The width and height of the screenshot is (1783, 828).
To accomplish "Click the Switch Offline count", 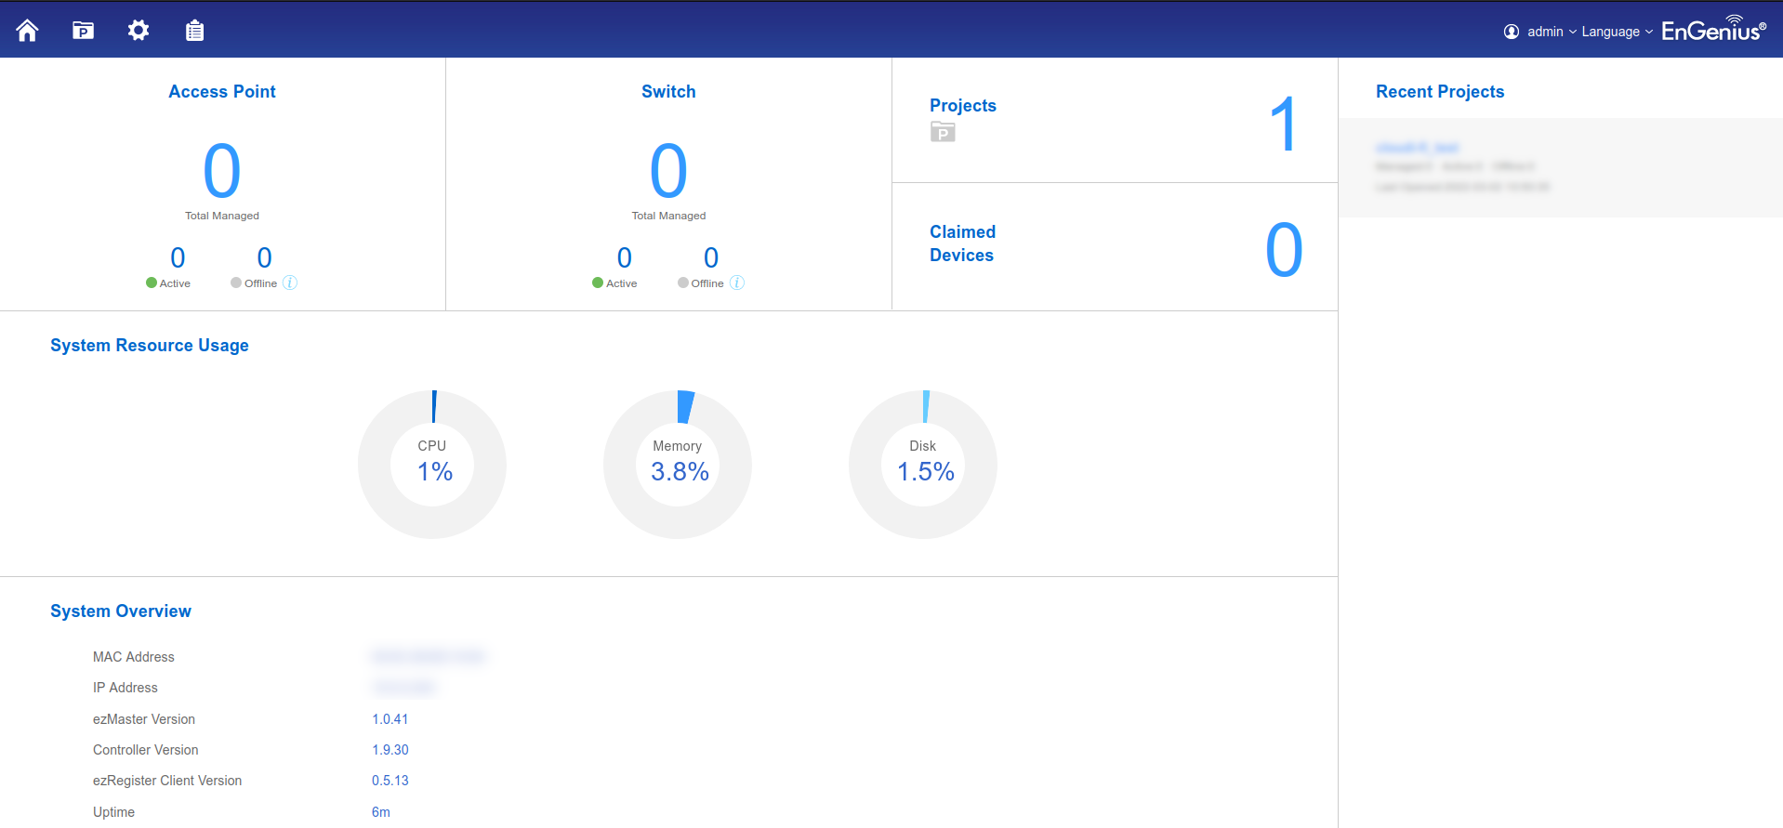I will [x=711, y=257].
